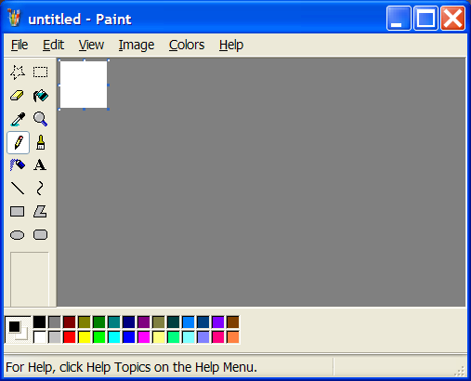Pick the teal color swatch

pyautogui.click(x=114, y=322)
